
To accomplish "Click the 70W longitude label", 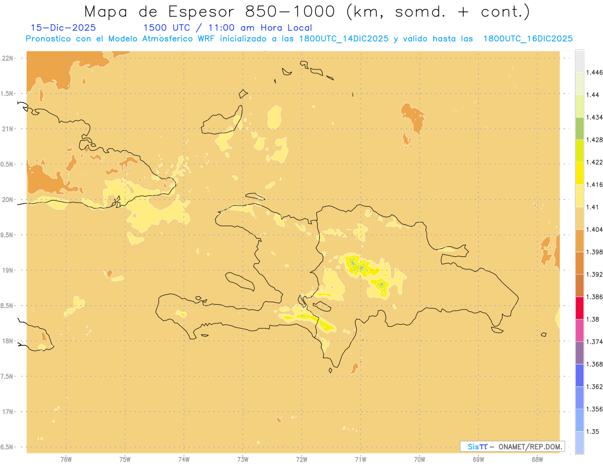I will point(420,459).
